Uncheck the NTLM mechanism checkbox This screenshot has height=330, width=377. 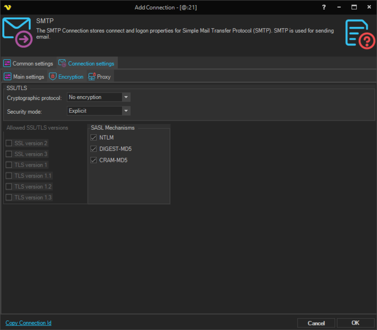click(94, 138)
